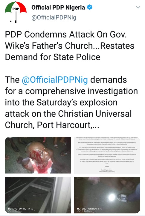Follow the blue @OfficialPDPNig mention link
Screen dimensions: 145x216
[55, 80]
